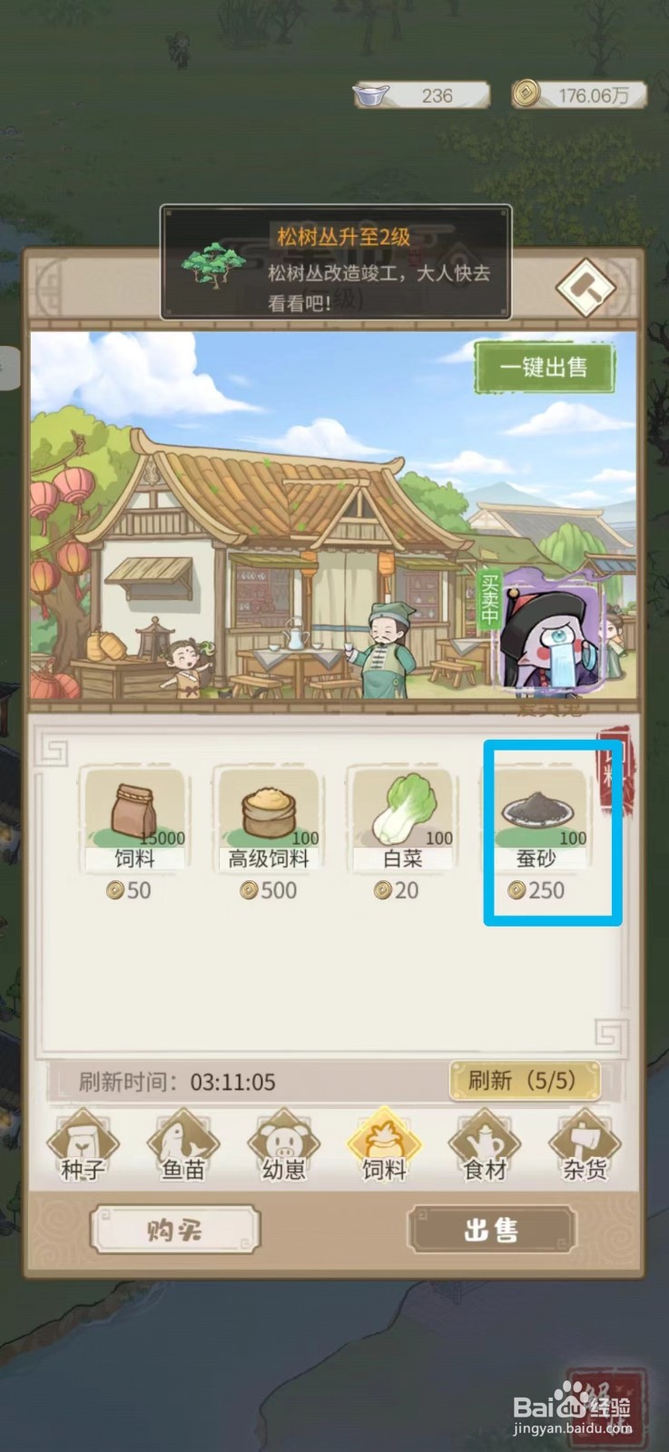This screenshot has width=669, height=1452.
Task: Tap the silver ingot currency counter
Action: tap(422, 95)
